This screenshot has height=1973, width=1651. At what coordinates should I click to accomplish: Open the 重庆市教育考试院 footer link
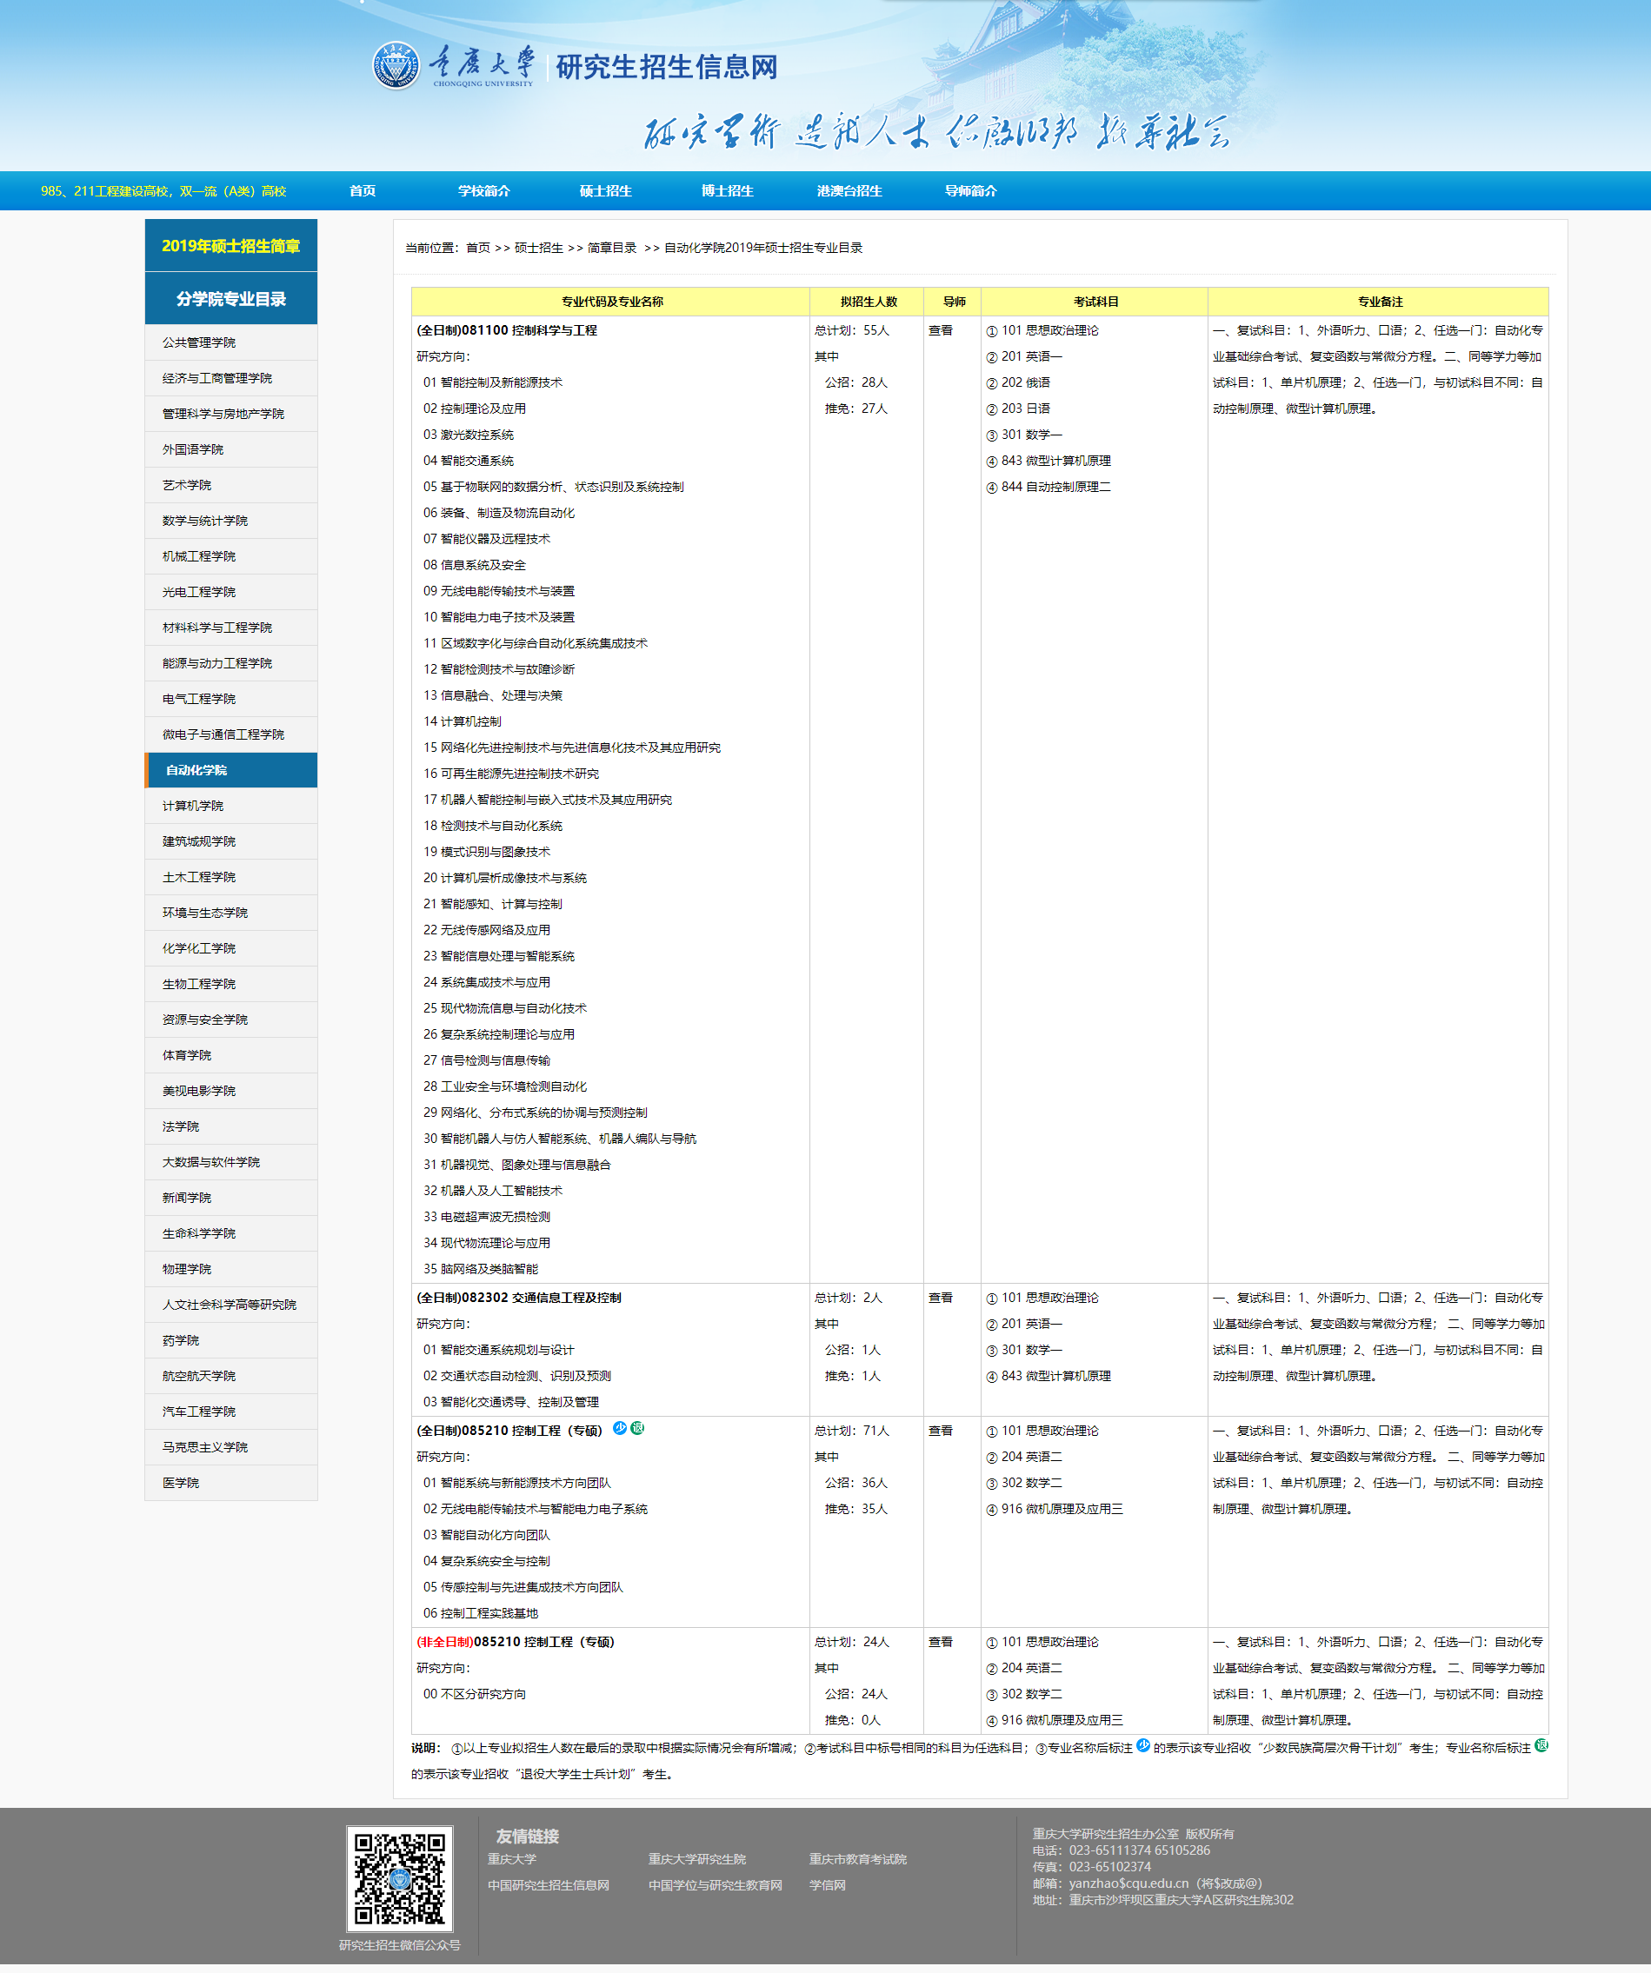coord(858,1860)
